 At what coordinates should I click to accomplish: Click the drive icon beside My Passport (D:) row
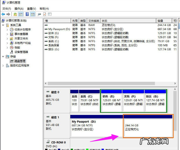point(46,29)
